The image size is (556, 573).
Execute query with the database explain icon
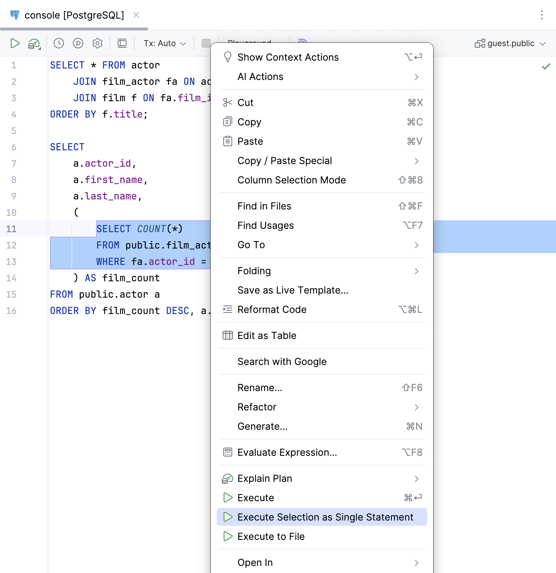click(33, 43)
